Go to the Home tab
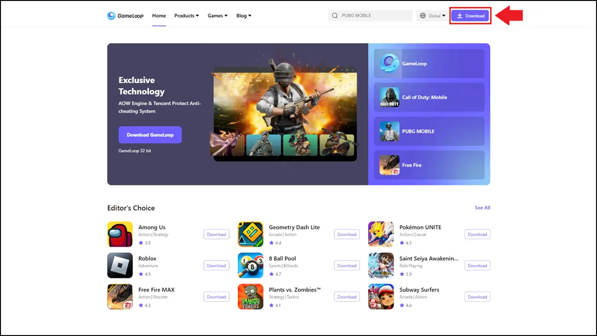Screen dimensions: 597x336 159,15
